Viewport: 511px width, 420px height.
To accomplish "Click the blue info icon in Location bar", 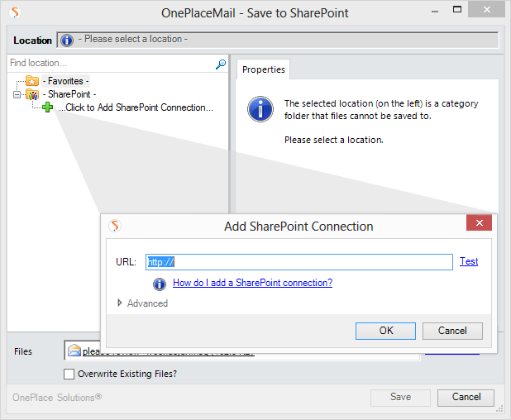I will pyautogui.click(x=67, y=40).
